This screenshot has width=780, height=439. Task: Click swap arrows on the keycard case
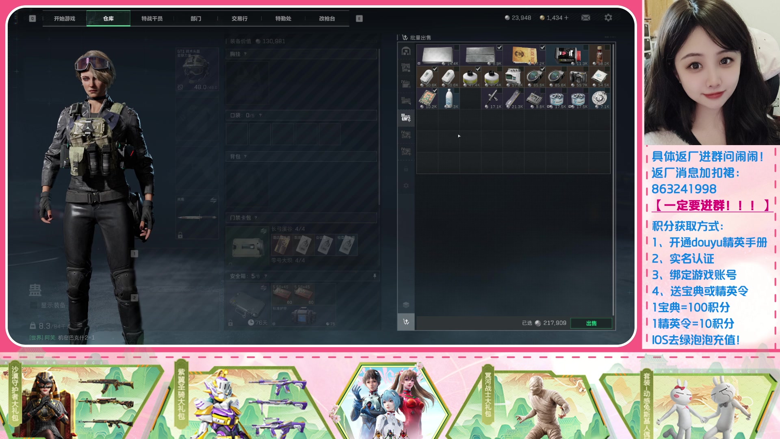[264, 230]
